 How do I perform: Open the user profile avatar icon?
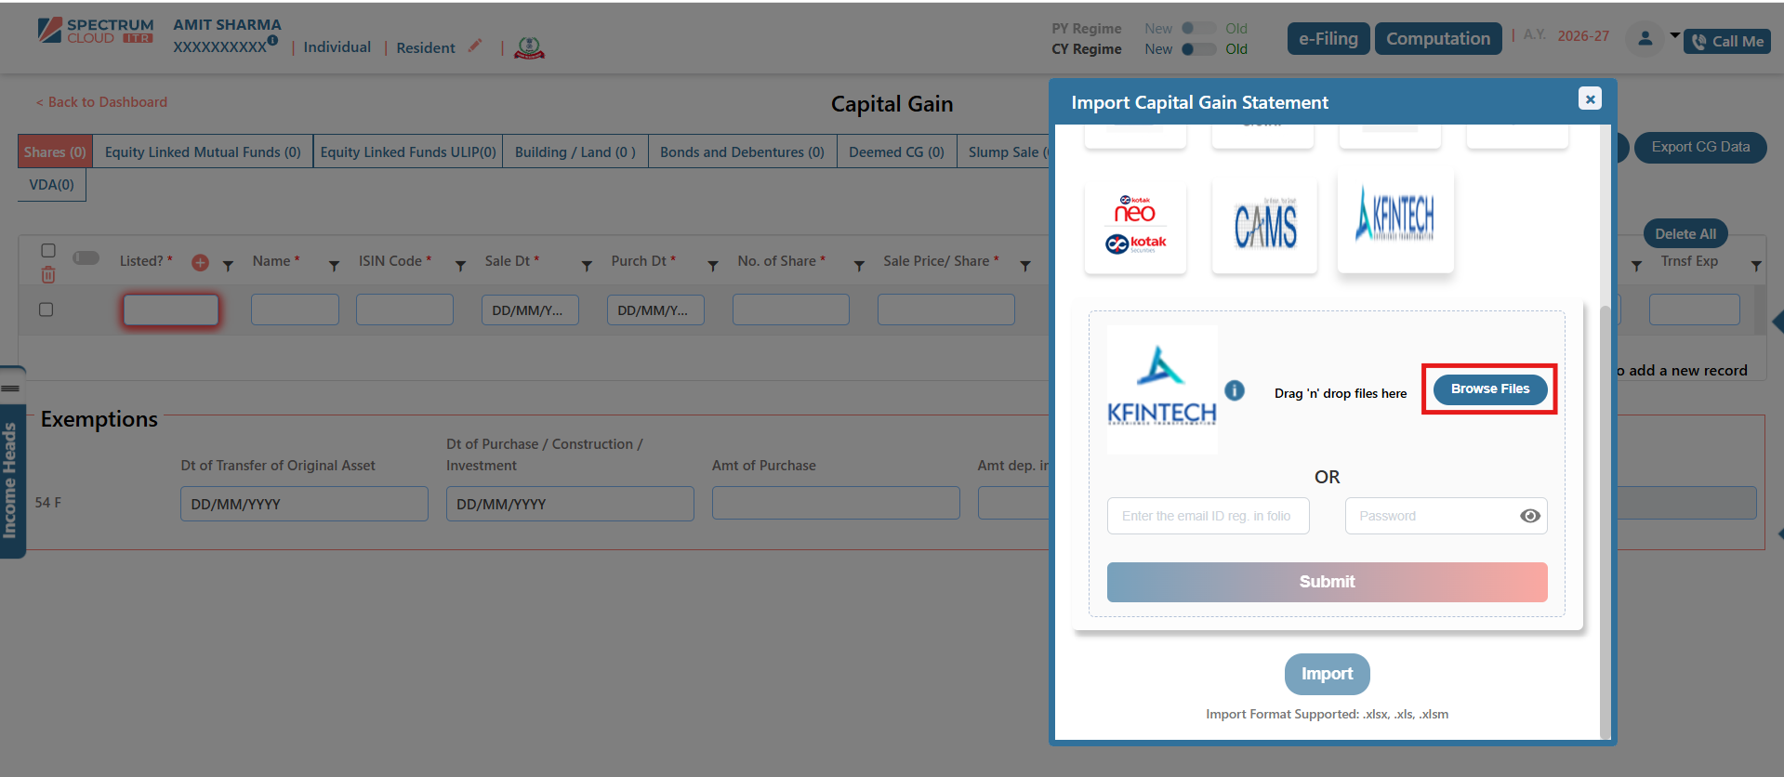[1645, 39]
